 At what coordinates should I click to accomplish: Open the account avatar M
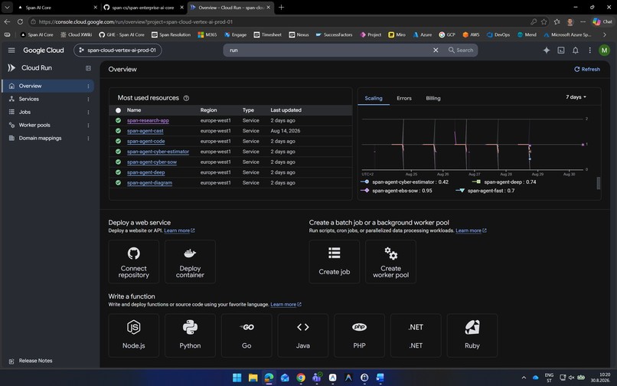604,50
